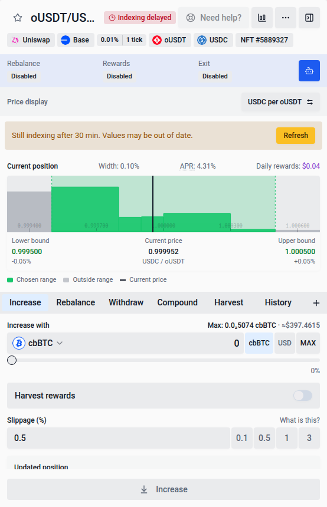The width and height of the screenshot is (327, 507).
Task: Click the Base network chip
Action: (x=76, y=40)
